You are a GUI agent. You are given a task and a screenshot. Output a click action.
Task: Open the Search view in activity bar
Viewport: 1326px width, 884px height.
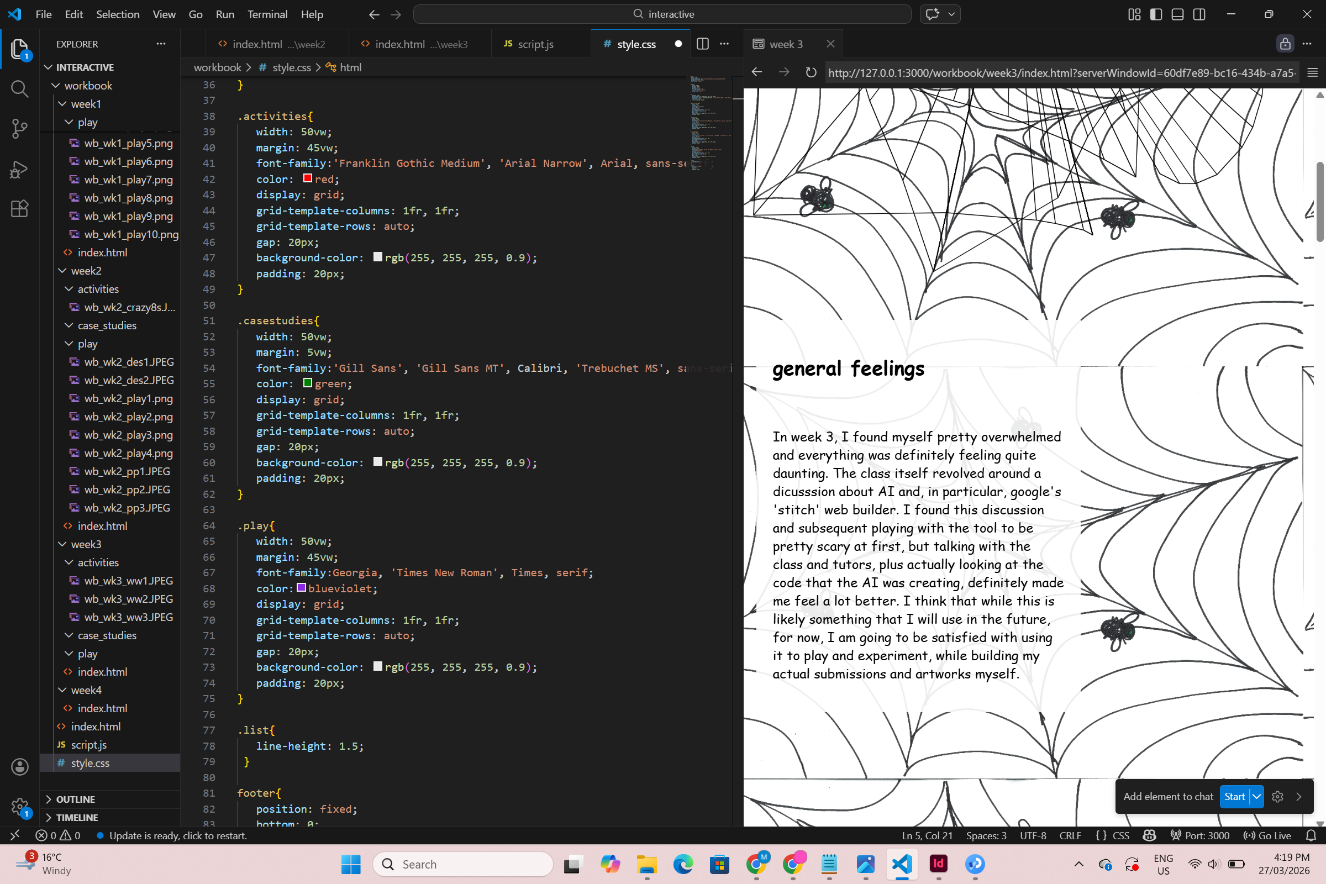tap(20, 88)
